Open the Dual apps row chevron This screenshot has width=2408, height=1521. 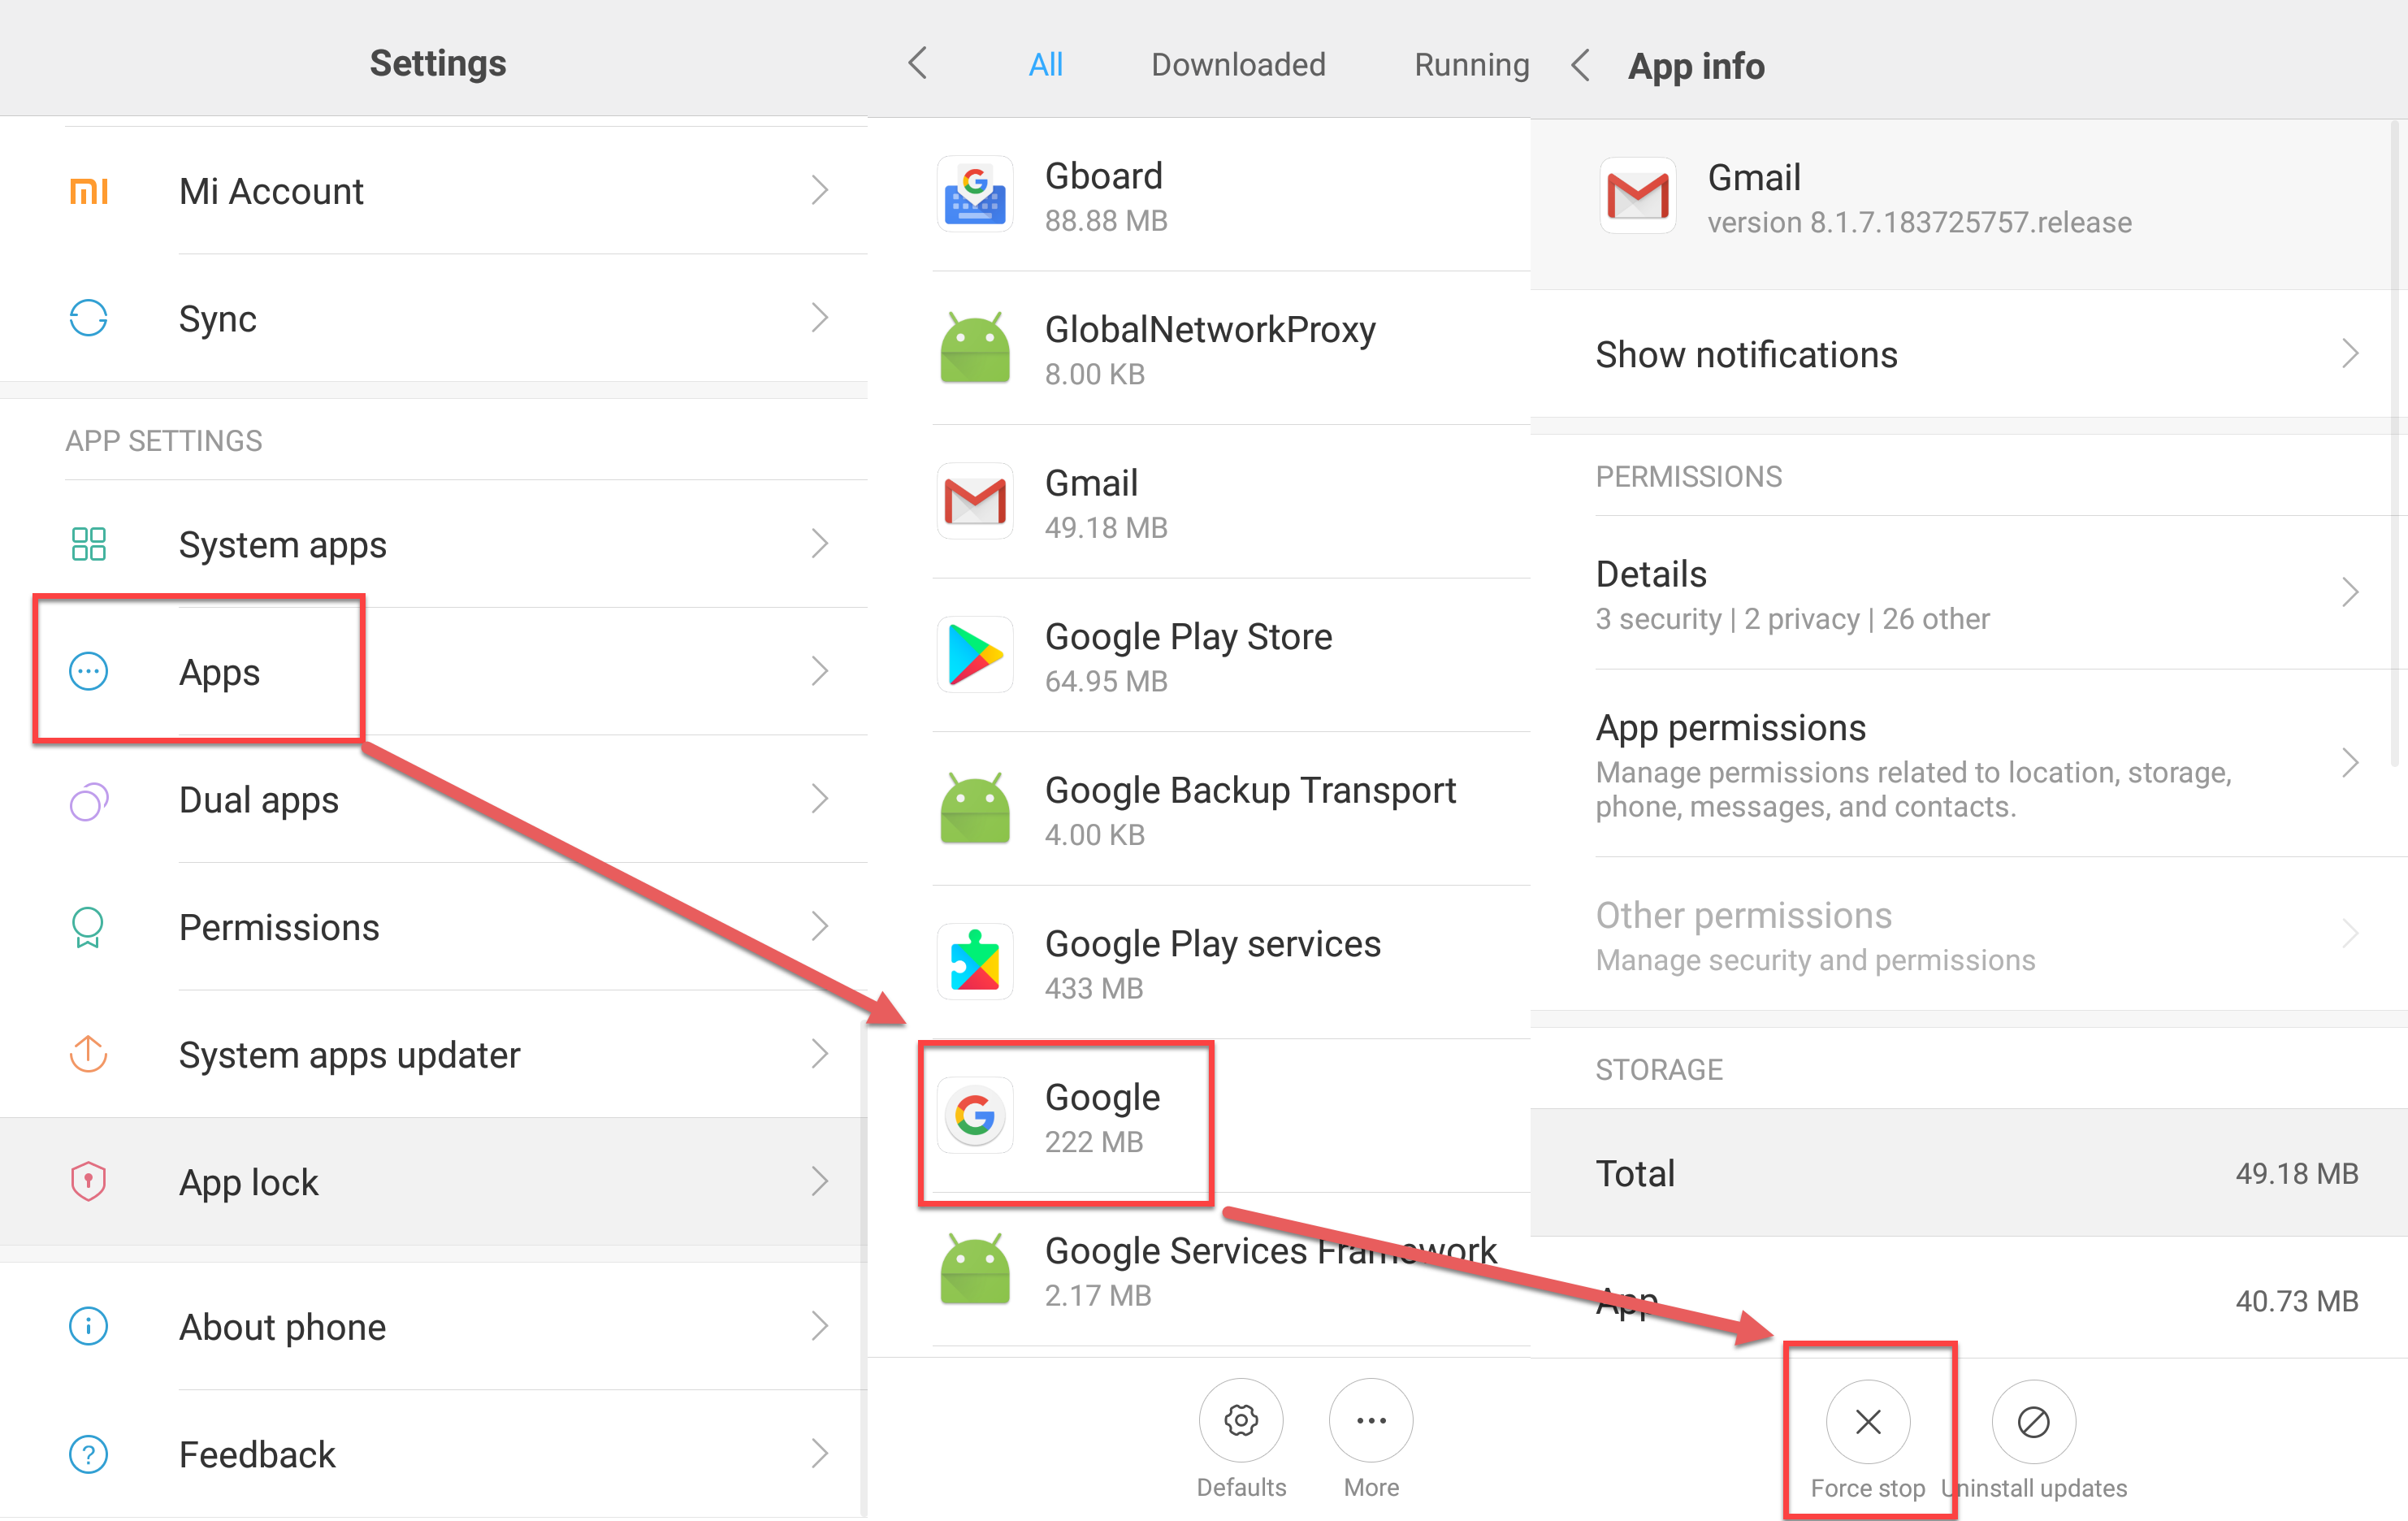click(x=820, y=798)
